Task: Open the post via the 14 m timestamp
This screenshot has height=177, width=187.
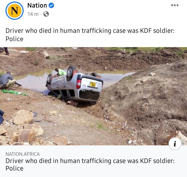Action: click(33, 14)
